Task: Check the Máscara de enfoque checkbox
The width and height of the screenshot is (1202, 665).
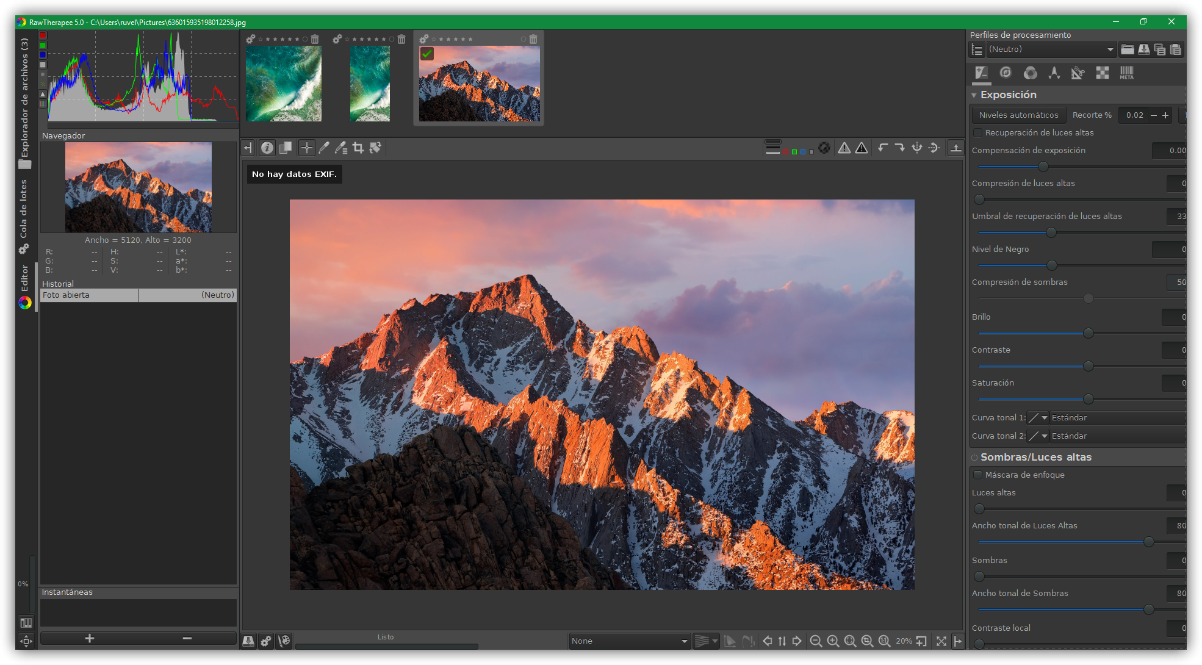Action: (978, 475)
